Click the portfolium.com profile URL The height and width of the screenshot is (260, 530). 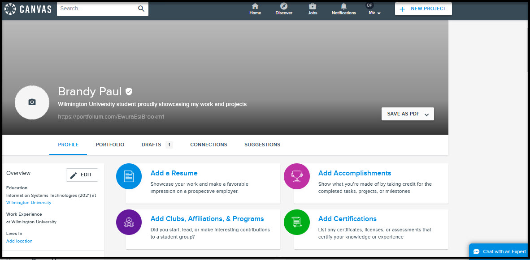point(111,117)
